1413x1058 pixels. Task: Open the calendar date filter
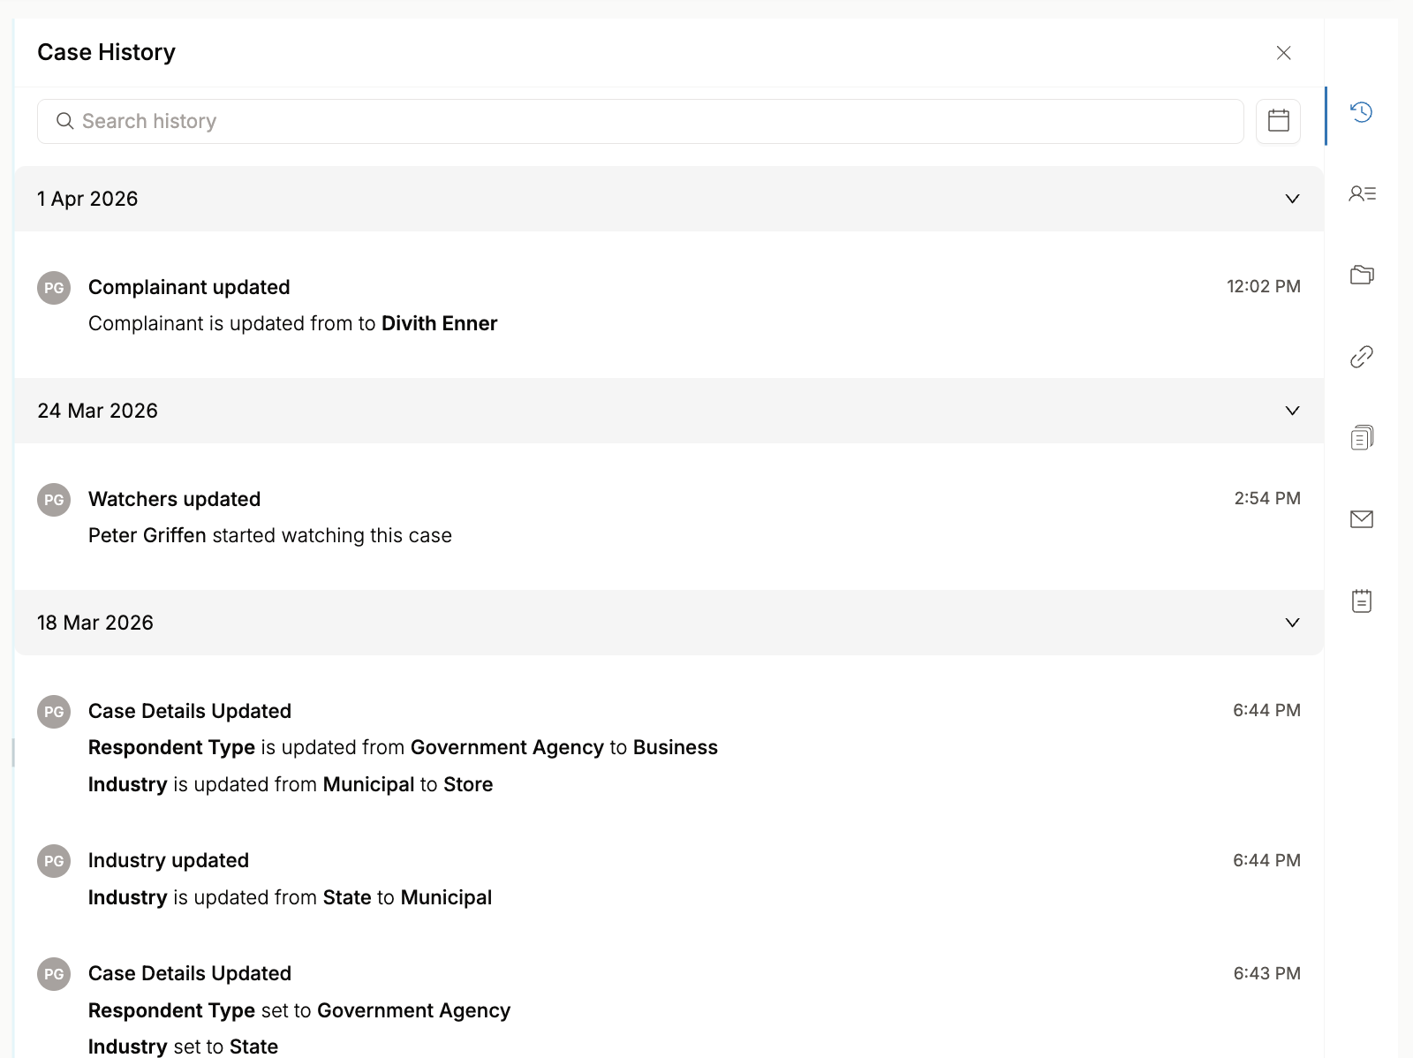pyautogui.click(x=1278, y=121)
